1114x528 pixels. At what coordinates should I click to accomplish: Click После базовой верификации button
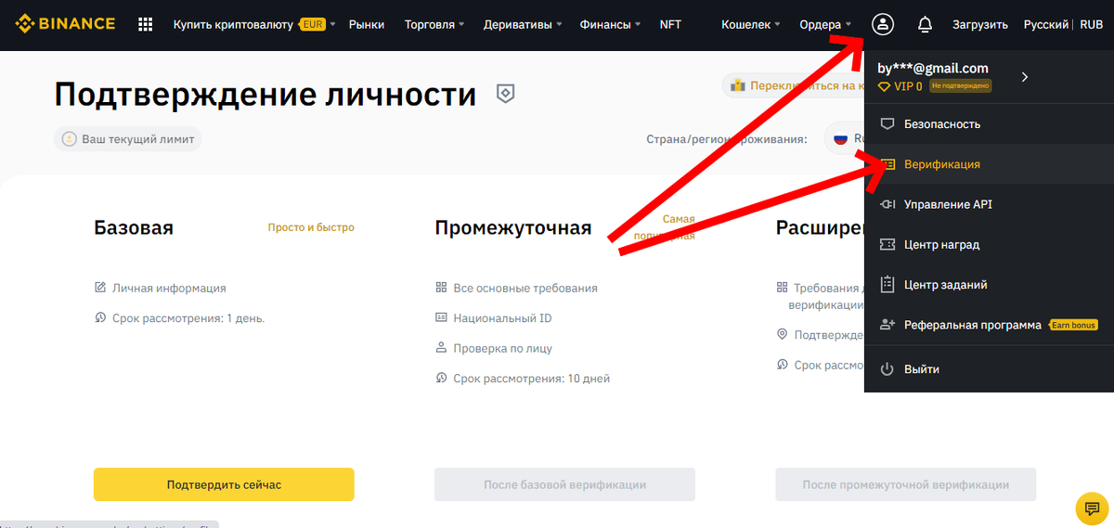tap(564, 484)
